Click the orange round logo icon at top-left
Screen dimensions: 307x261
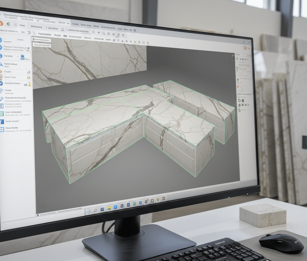pyautogui.click(x=1, y=23)
